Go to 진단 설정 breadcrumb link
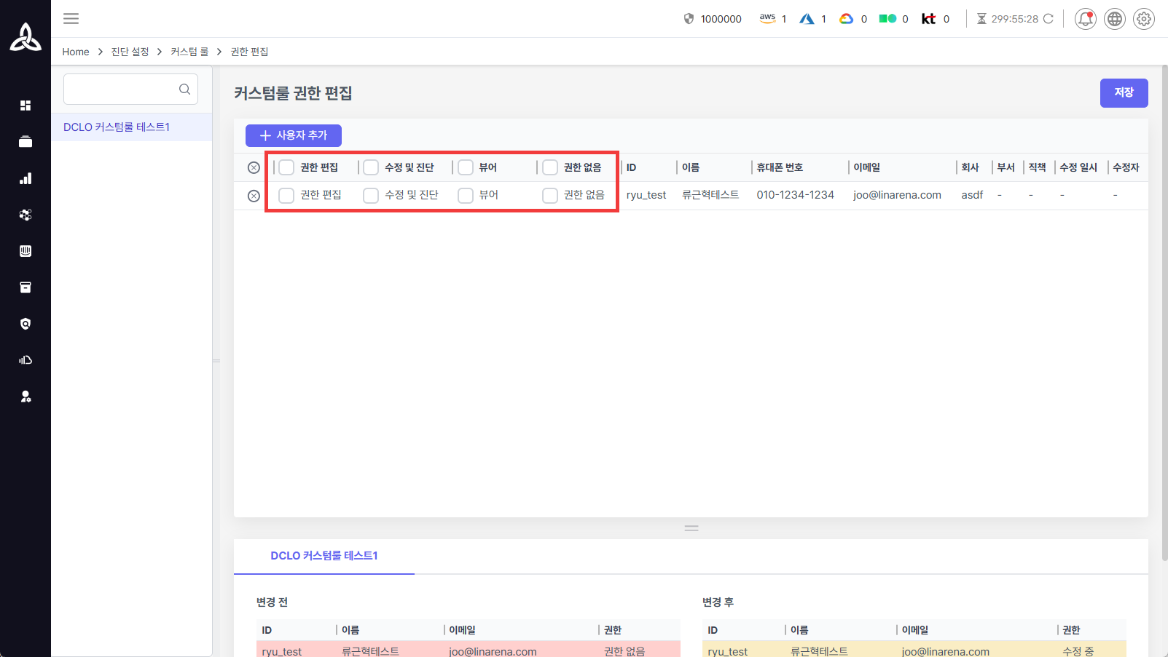 pos(130,52)
